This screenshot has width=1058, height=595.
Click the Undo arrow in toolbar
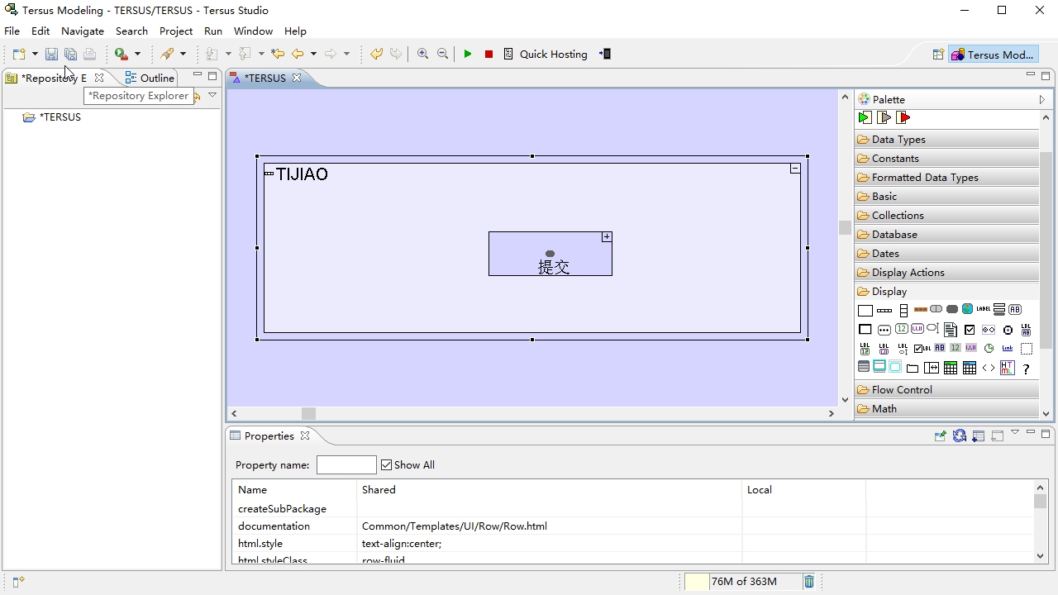click(376, 54)
